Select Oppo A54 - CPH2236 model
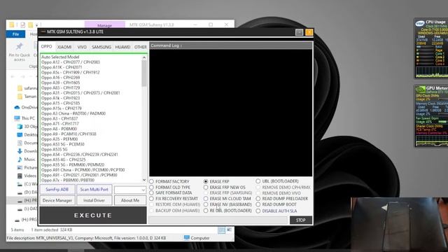 pos(80,155)
